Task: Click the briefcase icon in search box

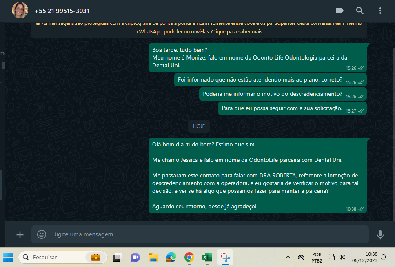Action: [x=96, y=257]
